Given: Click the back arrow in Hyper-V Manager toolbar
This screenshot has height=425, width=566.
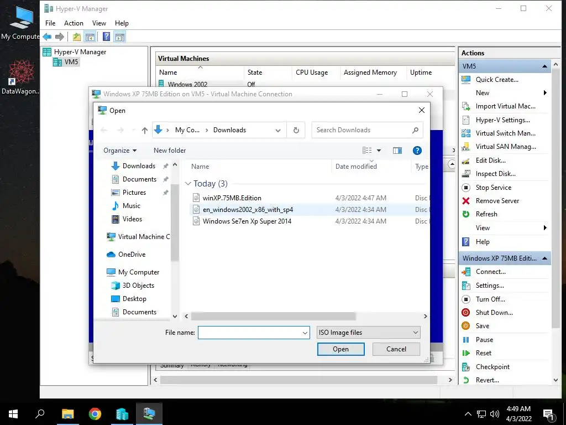Looking at the screenshot, I should [48, 37].
